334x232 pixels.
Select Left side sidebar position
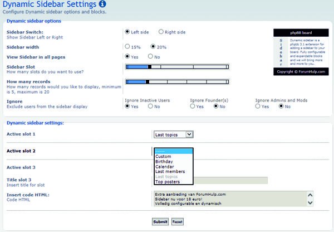127,32
